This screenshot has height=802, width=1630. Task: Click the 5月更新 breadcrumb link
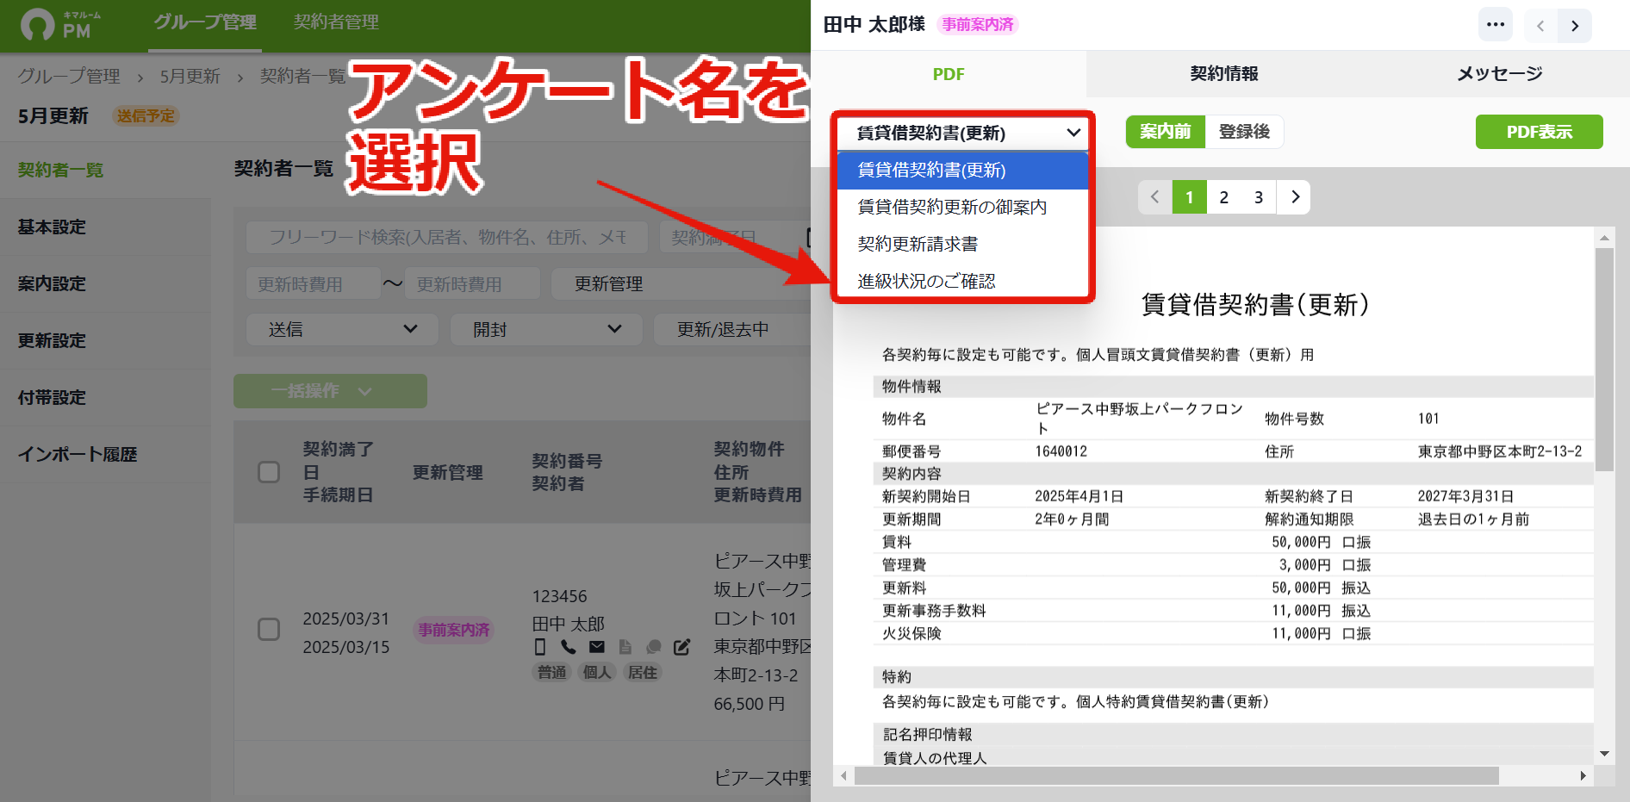(x=190, y=77)
